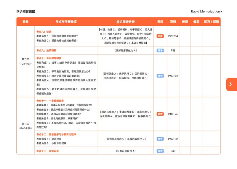This screenshot has height=169, width=237.
Task: Click the heading 考点十：诉讼保障制度
Action: point(49,58)
